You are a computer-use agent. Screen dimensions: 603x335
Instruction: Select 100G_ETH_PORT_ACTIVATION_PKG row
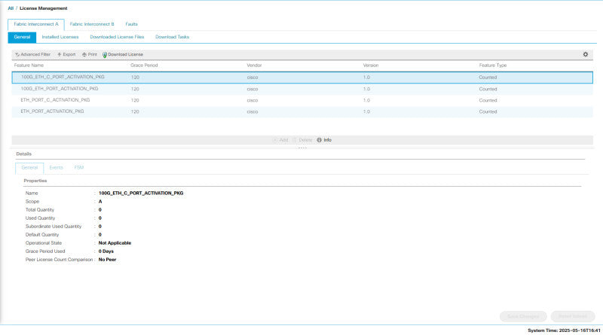(302, 89)
